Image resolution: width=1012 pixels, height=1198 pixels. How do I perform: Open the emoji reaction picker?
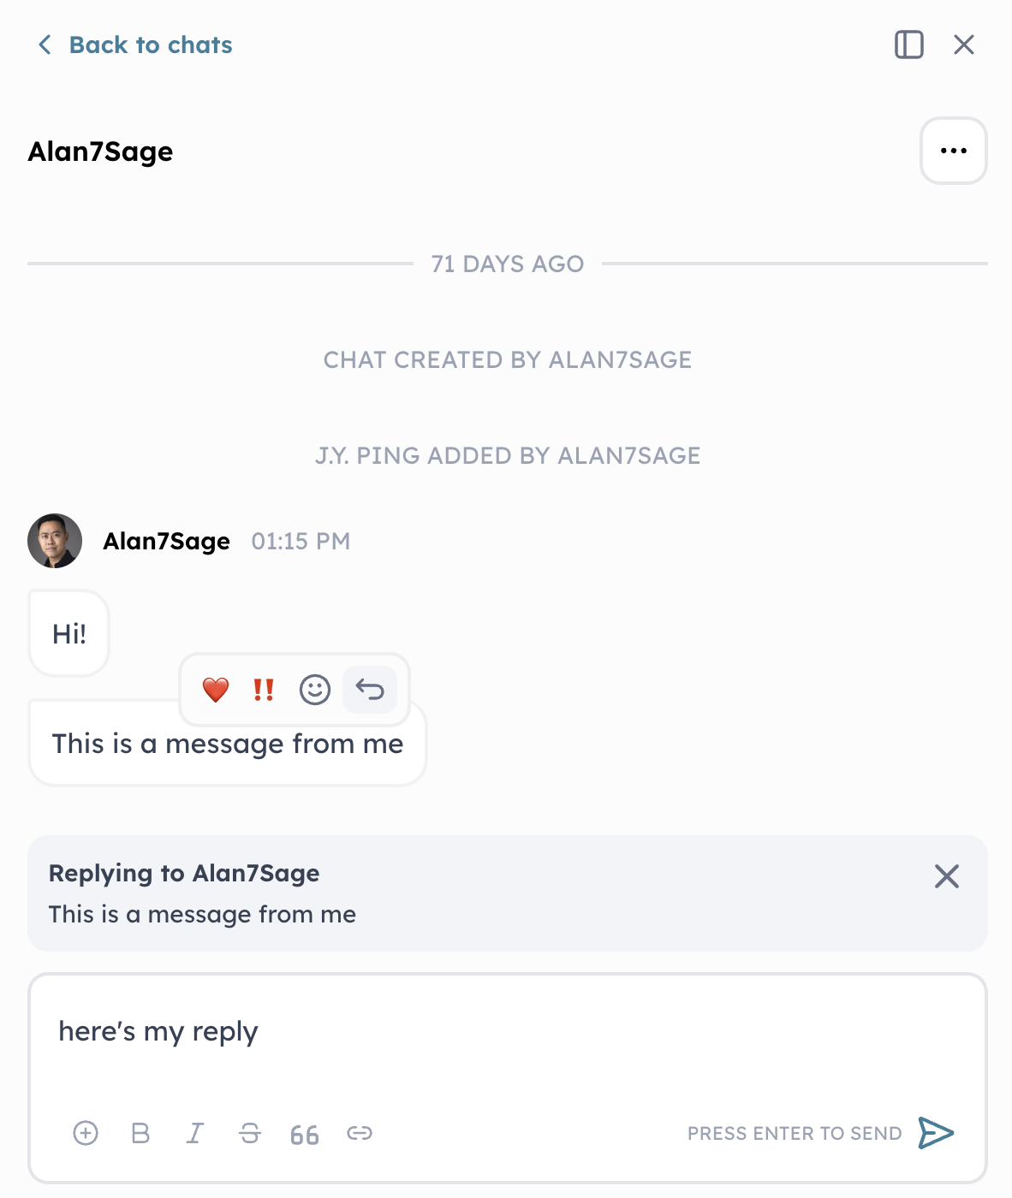(315, 690)
